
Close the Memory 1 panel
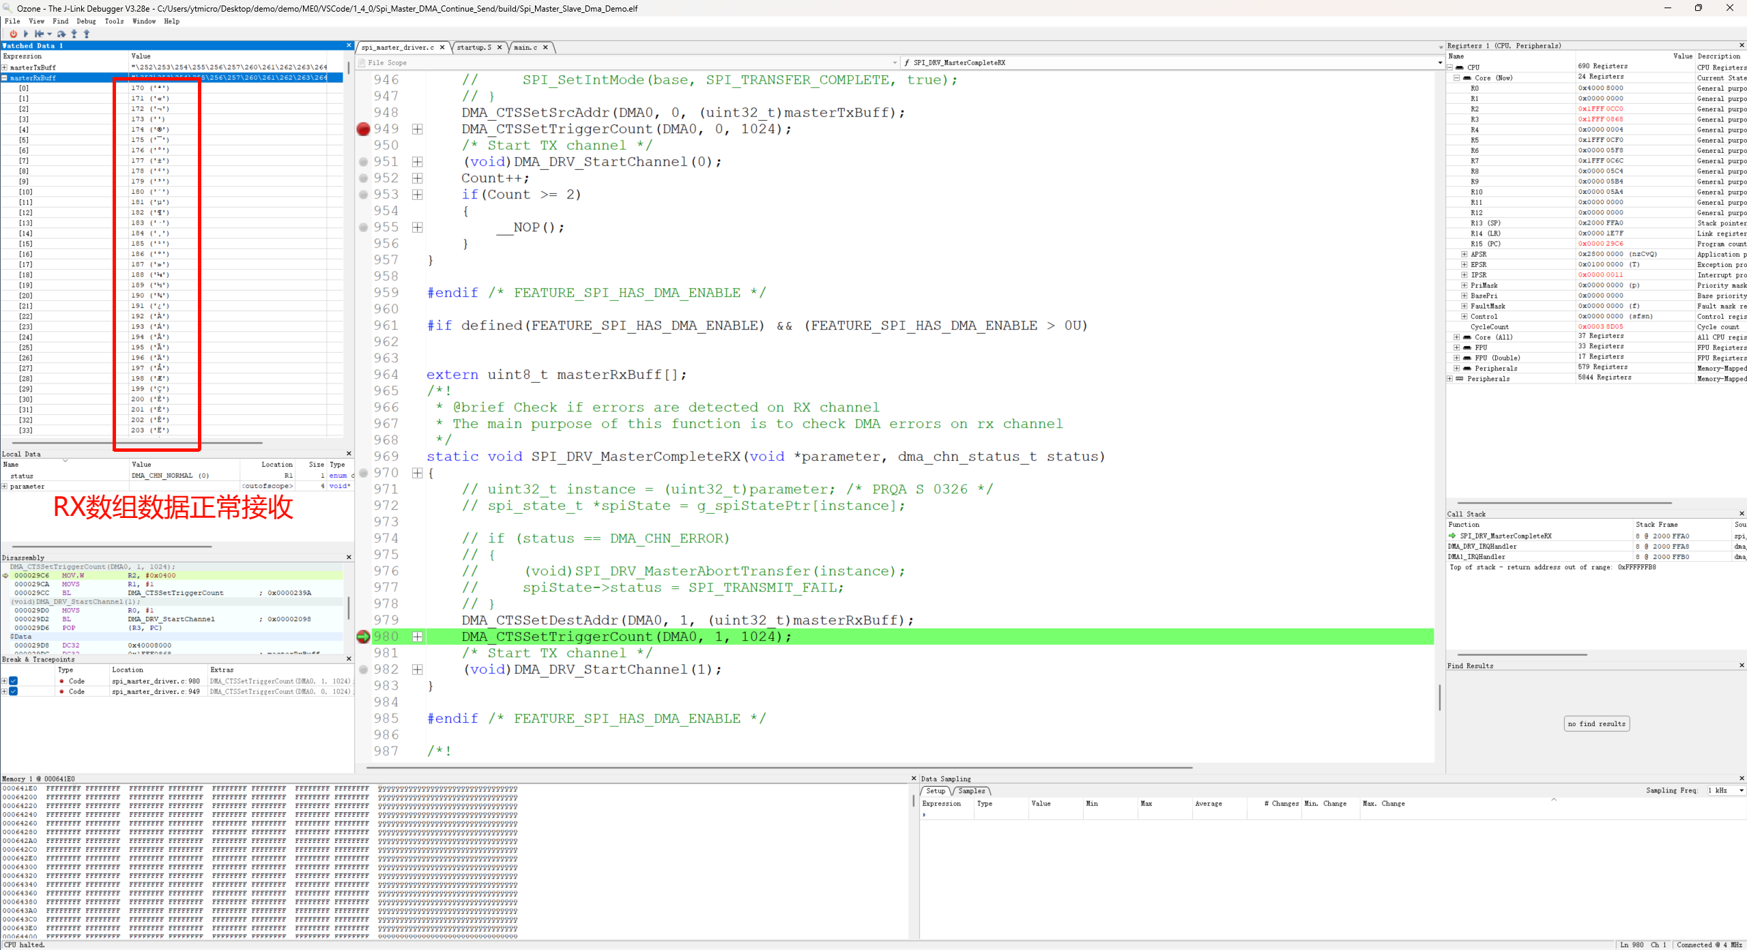914,779
